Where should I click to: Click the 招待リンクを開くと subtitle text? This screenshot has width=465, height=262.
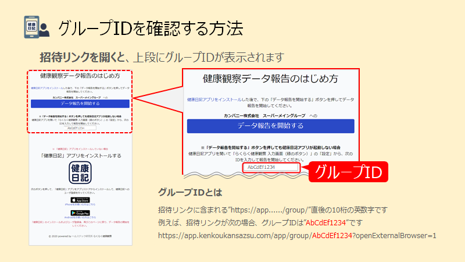point(82,57)
